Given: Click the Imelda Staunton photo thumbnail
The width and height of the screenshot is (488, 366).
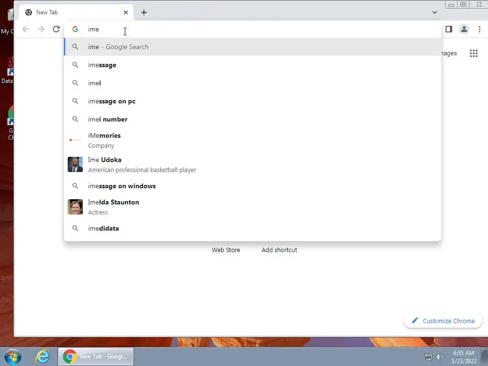Looking at the screenshot, I should click(x=75, y=207).
